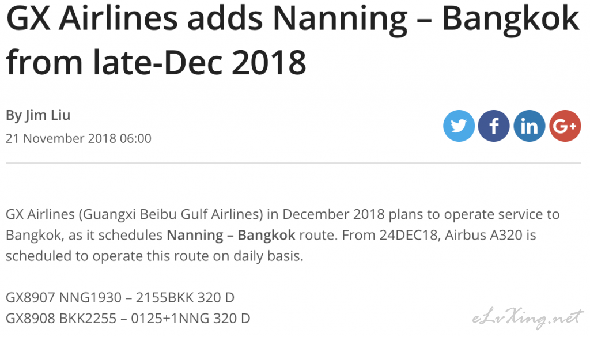Click the GX Airlines headline title

click(292, 40)
